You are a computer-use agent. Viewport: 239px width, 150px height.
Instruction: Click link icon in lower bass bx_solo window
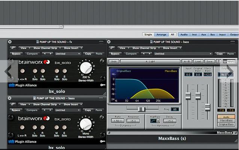click(x=13, y=104)
